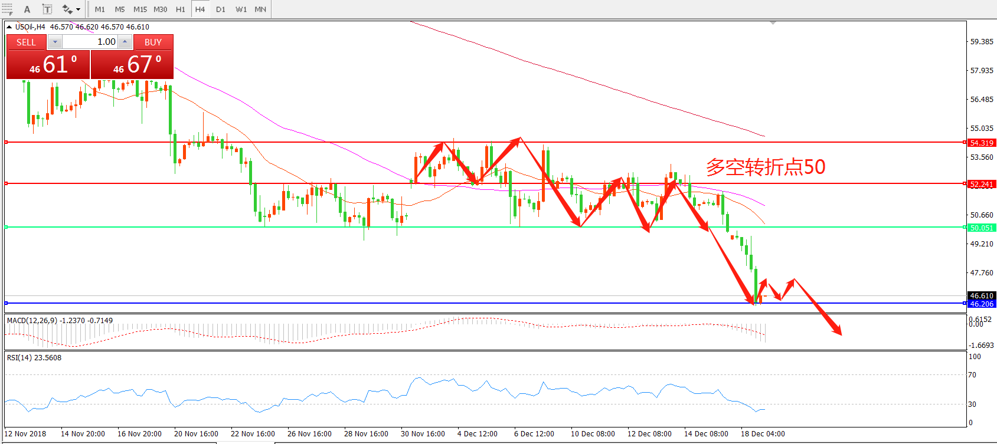Decrease lot volume with the down arrow
The height and width of the screenshot is (444, 997).
pyautogui.click(x=55, y=42)
